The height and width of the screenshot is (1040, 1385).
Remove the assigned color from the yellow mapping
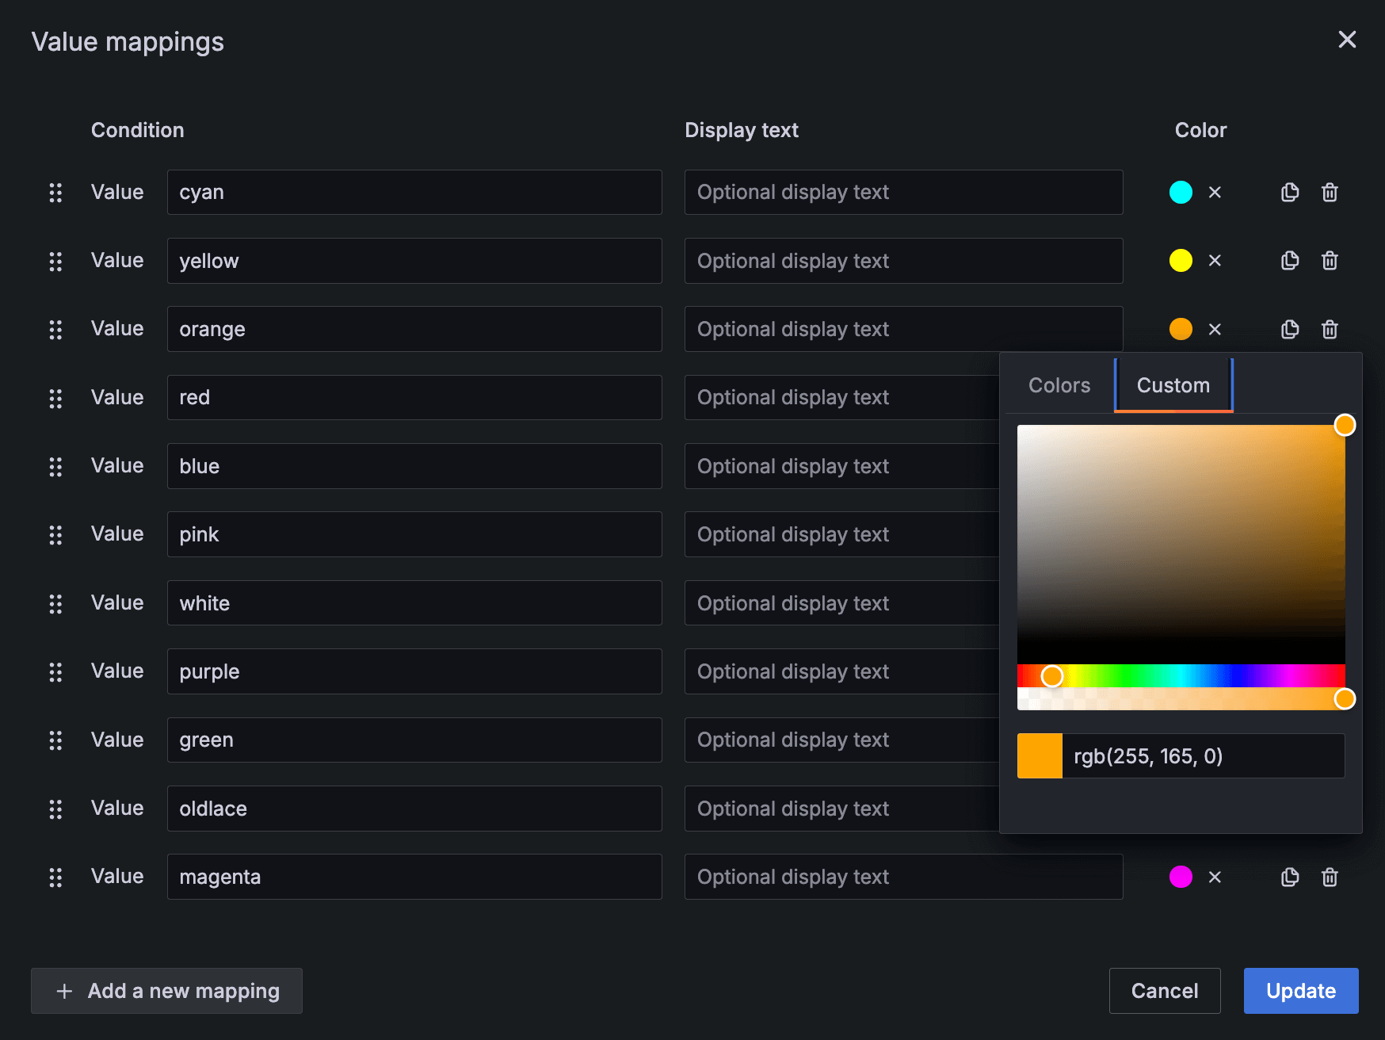coord(1215,261)
